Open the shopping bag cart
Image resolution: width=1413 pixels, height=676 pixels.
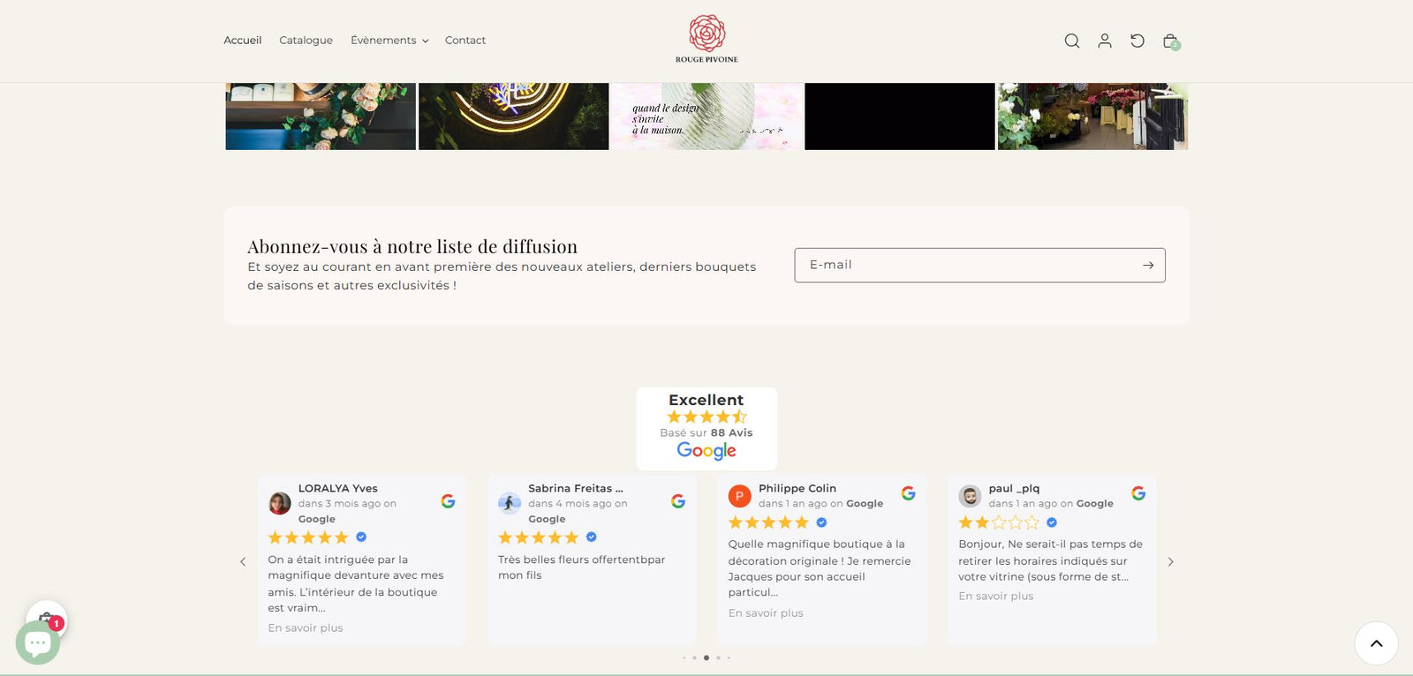[1171, 41]
